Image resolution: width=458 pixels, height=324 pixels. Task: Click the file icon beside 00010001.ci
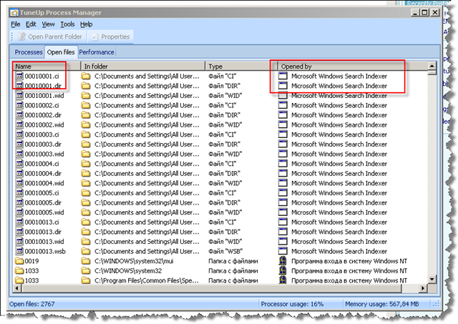point(19,75)
